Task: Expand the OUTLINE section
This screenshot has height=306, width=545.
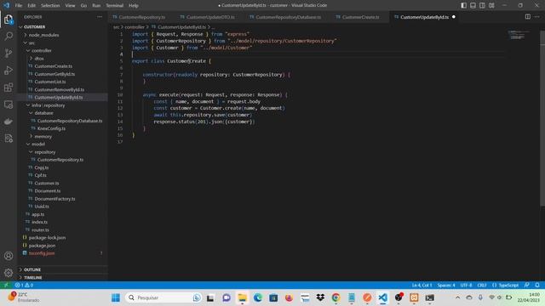Action: [62, 269]
